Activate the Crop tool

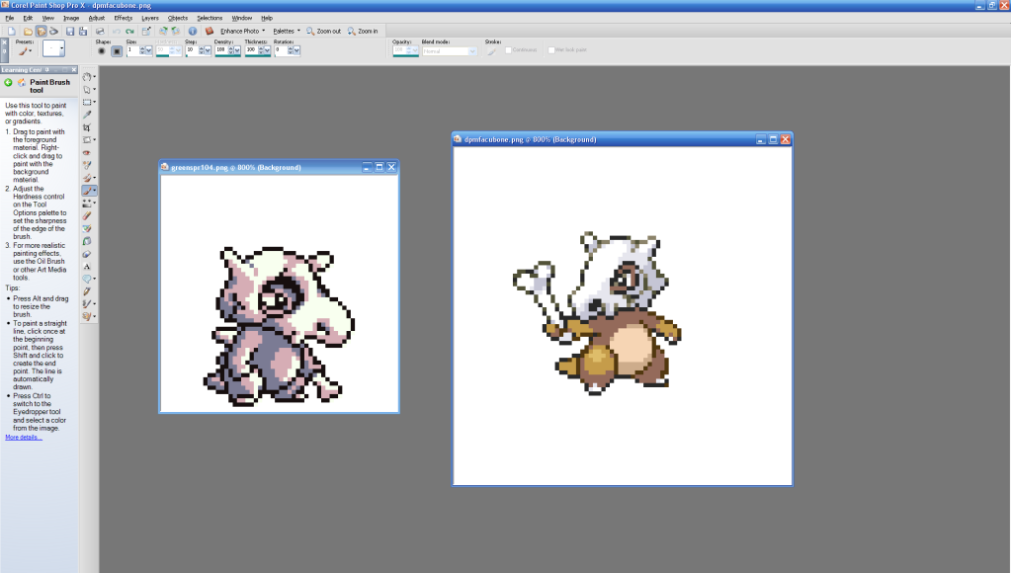pos(87,127)
